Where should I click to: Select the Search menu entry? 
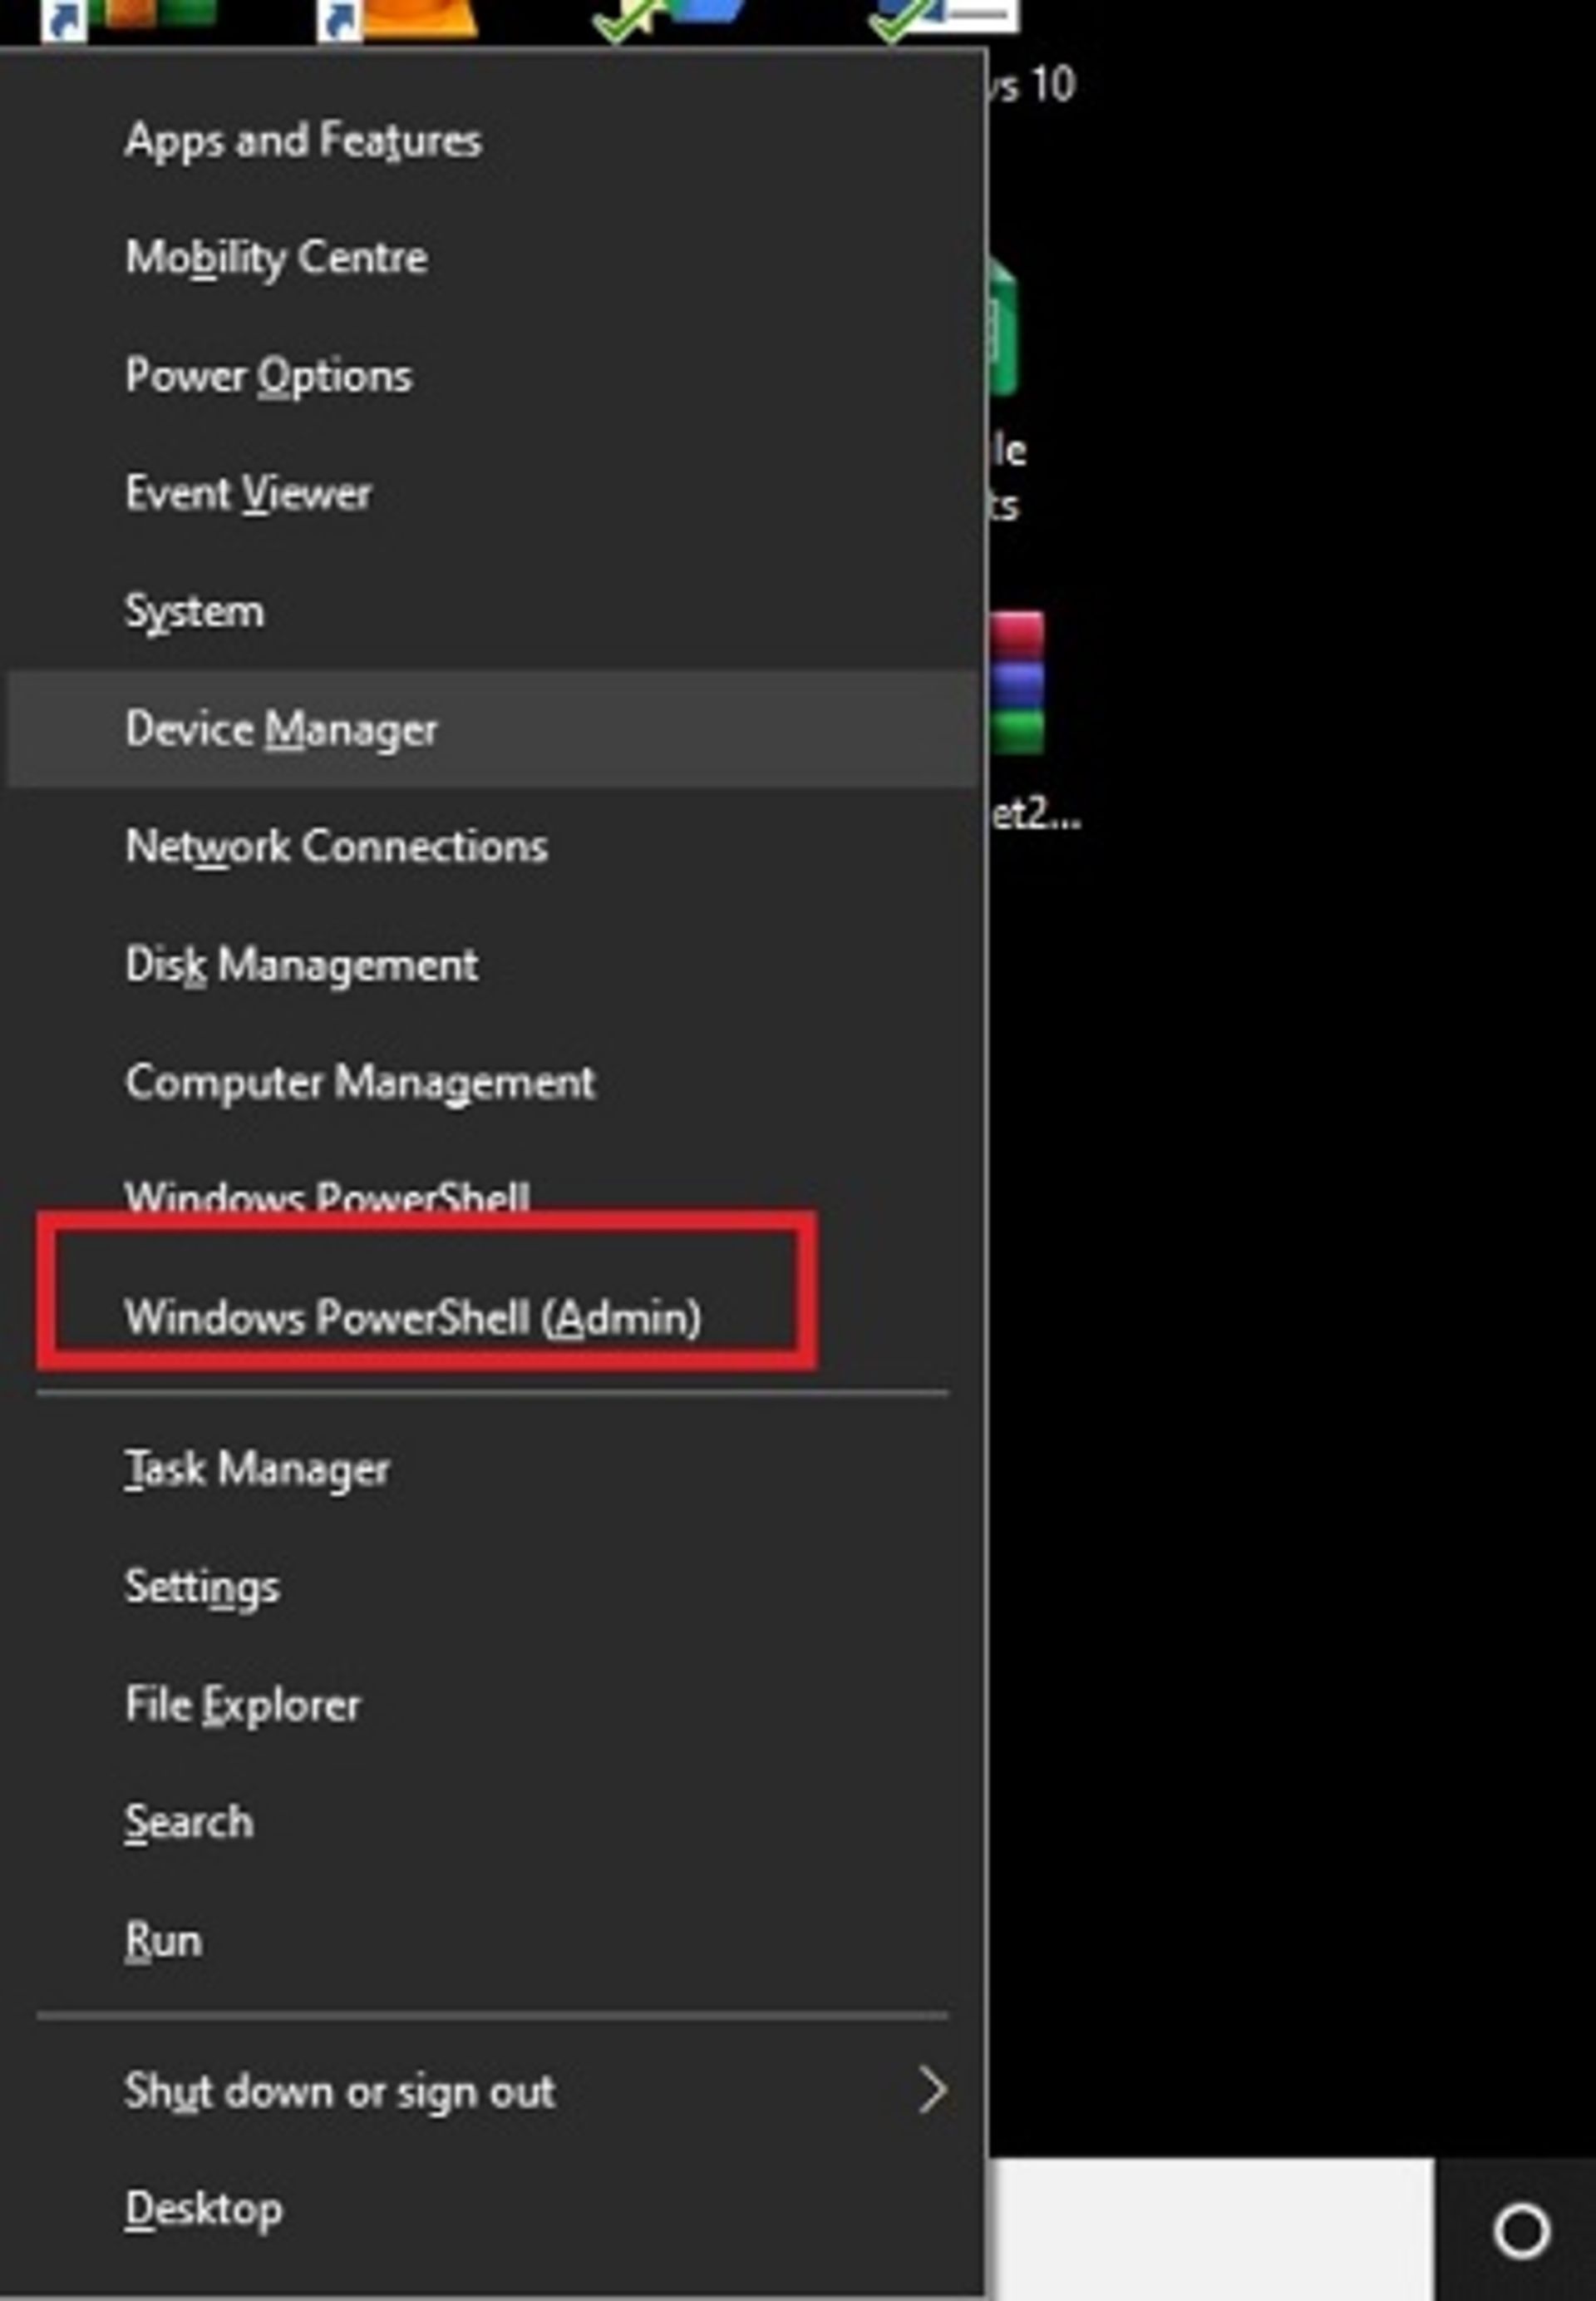[492, 1822]
